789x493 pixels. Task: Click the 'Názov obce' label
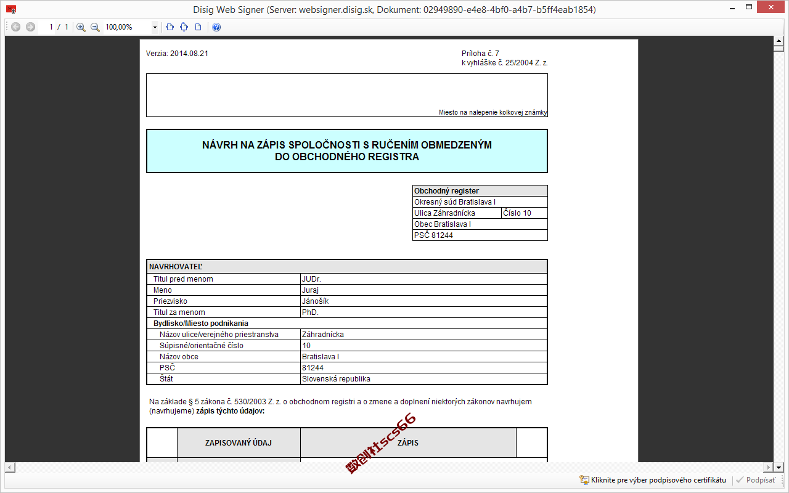(x=179, y=357)
